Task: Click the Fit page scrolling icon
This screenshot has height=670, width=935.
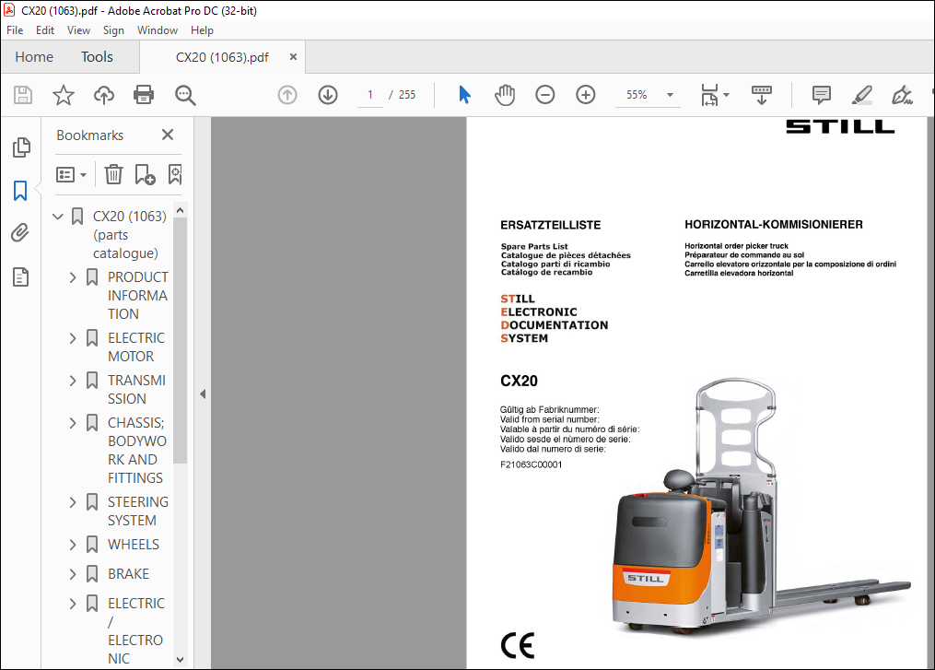Action: [x=709, y=95]
